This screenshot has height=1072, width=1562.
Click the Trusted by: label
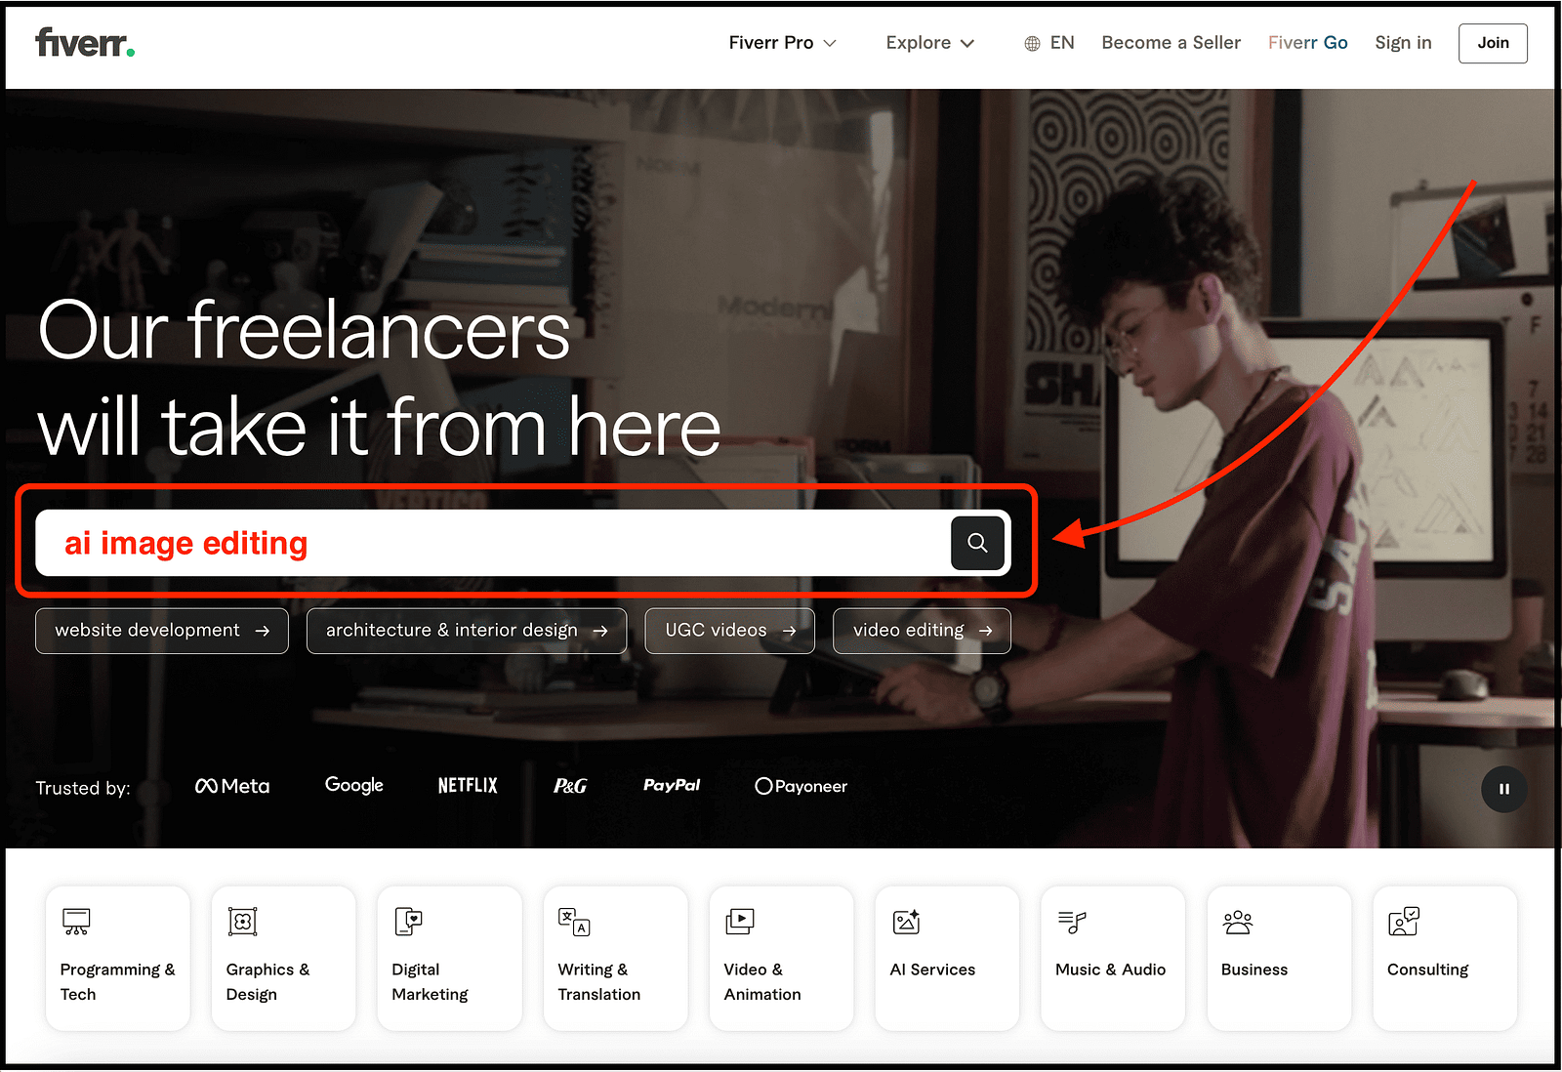click(83, 789)
